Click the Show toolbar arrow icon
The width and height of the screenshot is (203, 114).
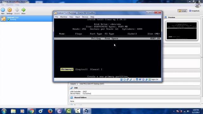(23, 10)
